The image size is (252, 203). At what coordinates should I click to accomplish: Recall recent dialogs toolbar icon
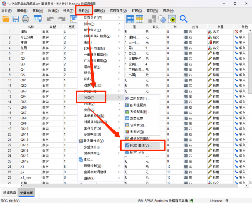point(37,19)
